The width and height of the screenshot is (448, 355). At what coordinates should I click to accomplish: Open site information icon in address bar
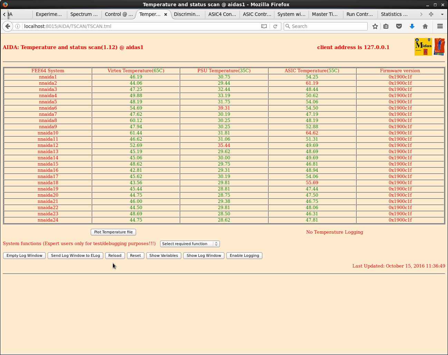click(18, 26)
